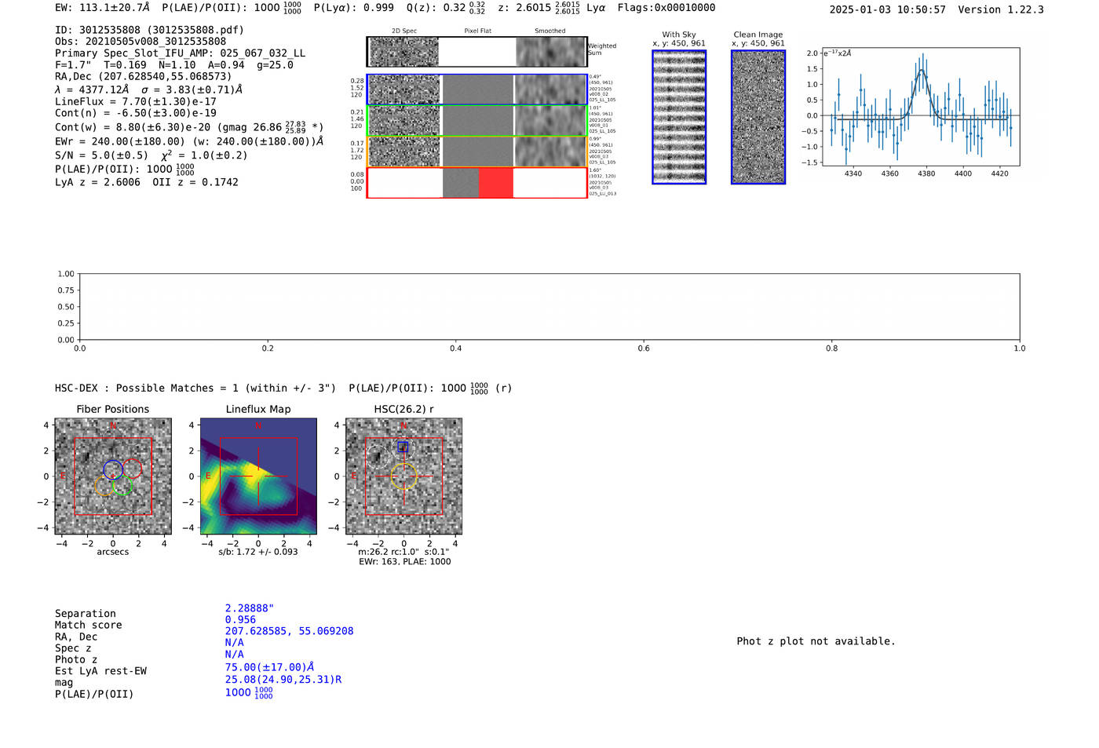The height and width of the screenshot is (748, 1099).
Task: Click the 'Cont(w) = 8.80(±6.30)e-20' line
Action: (x=189, y=126)
